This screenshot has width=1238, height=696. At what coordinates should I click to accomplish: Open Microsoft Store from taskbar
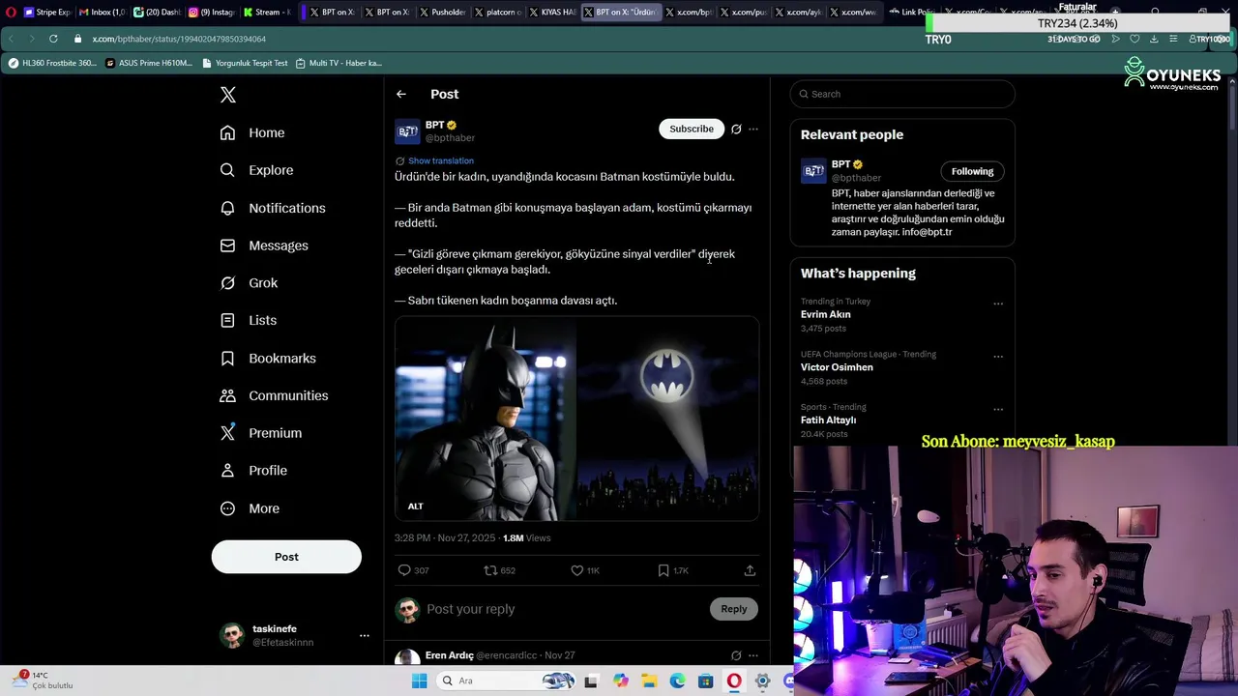pyautogui.click(x=706, y=681)
